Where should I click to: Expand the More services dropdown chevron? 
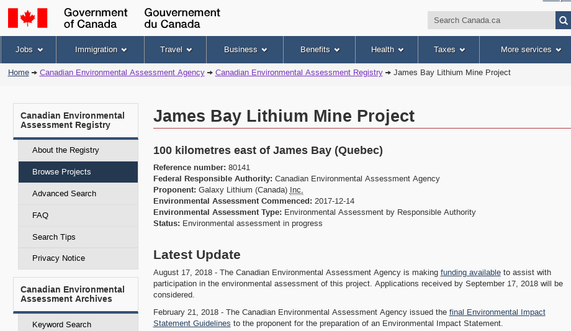point(558,50)
